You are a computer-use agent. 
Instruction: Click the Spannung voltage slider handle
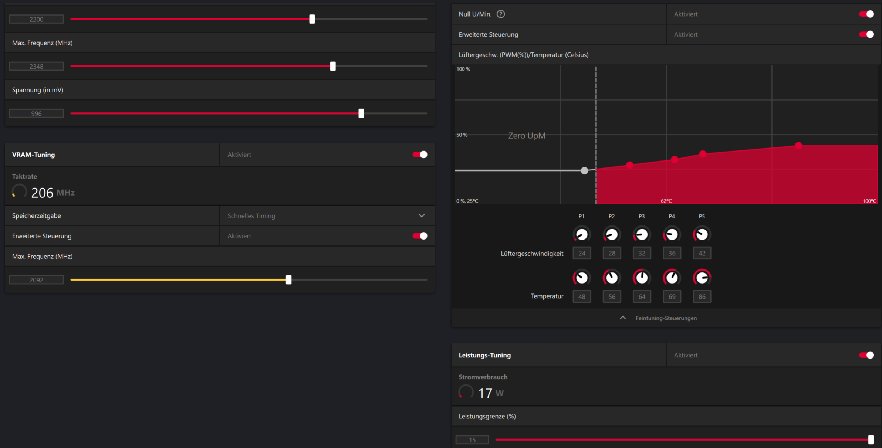tap(361, 113)
